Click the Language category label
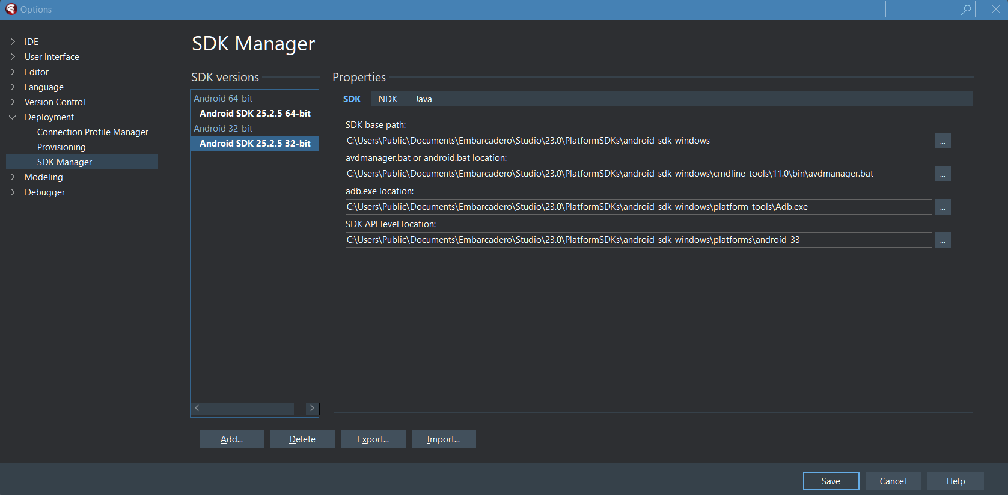The width and height of the screenshot is (1008, 497). (x=44, y=87)
